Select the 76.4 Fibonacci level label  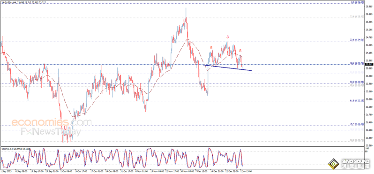click(x=357, y=124)
